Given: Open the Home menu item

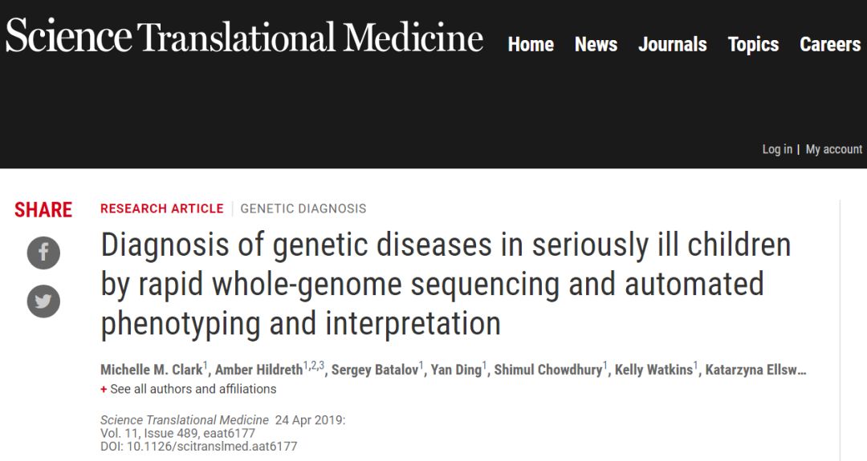Looking at the screenshot, I should pos(531,45).
